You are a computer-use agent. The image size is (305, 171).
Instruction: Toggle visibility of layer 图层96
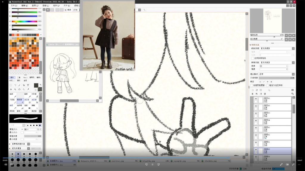(256, 99)
